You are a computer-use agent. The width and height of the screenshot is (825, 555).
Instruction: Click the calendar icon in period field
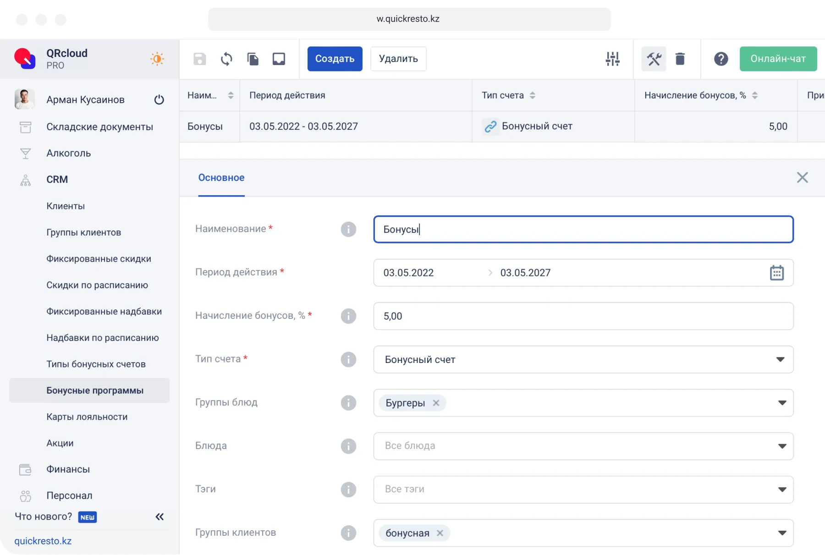tap(776, 273)
